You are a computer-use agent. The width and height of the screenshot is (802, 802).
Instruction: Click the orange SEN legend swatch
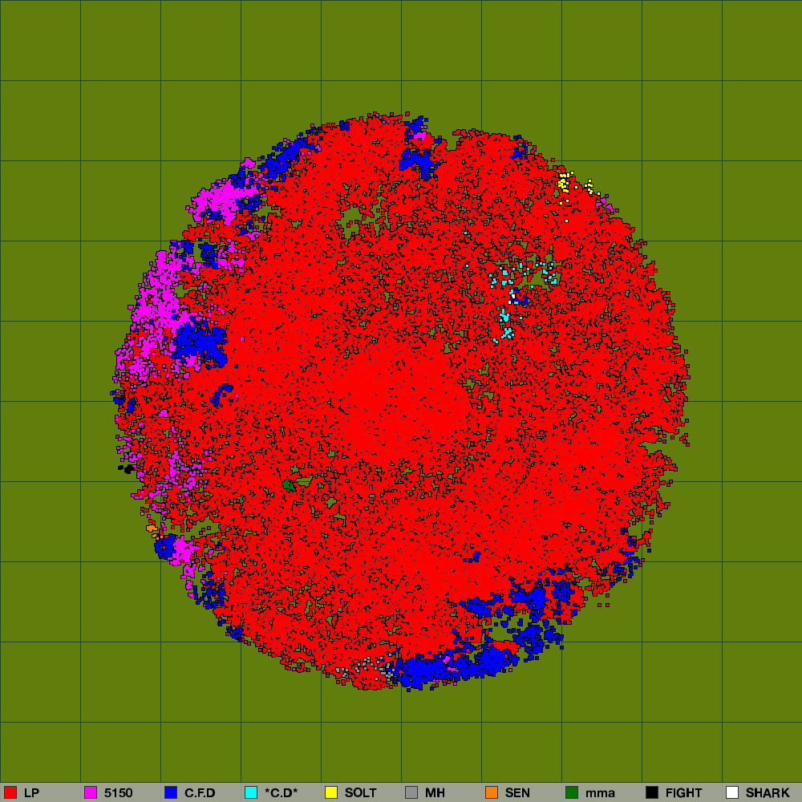coord(492,792)
